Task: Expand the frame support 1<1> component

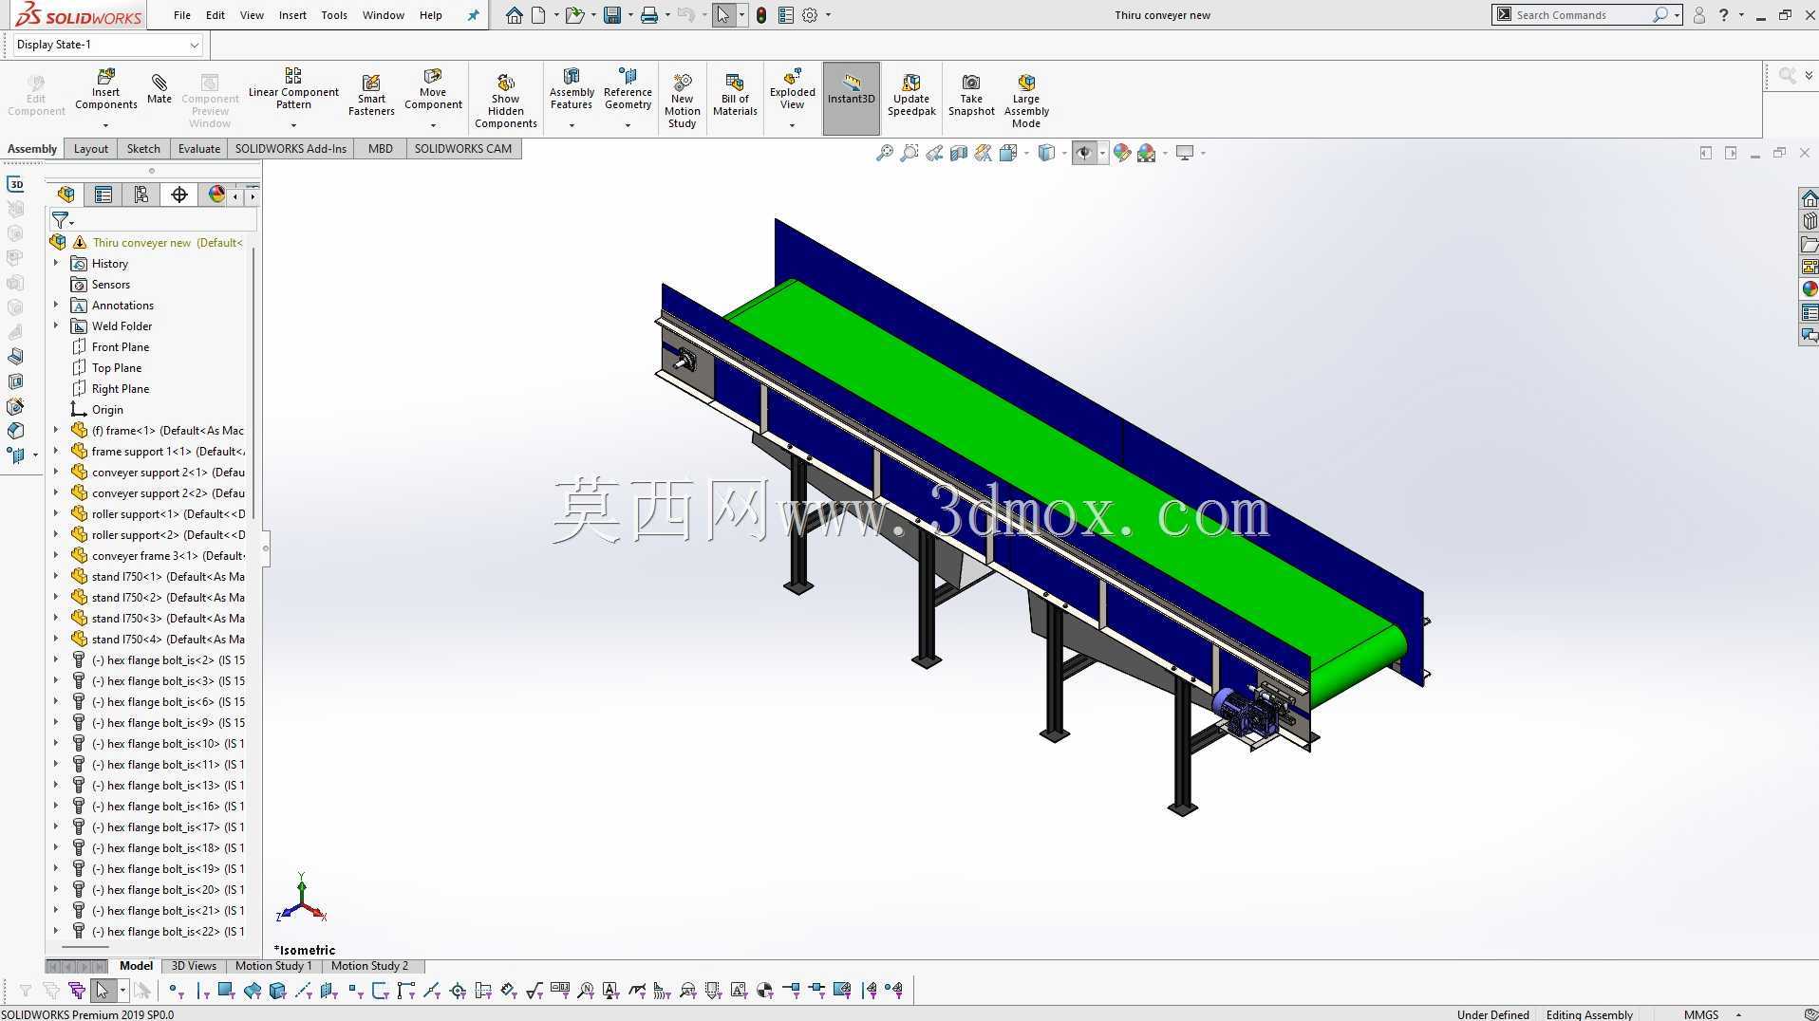Action: click(56, 451)
